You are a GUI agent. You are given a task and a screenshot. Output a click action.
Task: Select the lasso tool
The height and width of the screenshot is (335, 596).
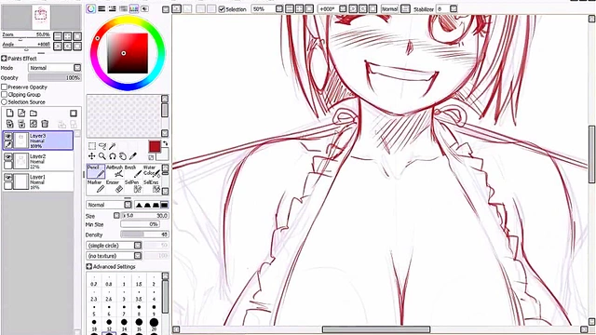click(x=102, y=146)
